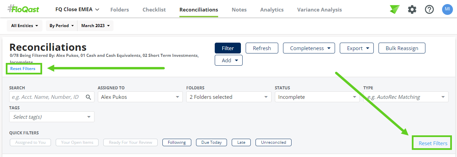Open the help question mark icon
The width and height of the screenshot is (457, 157).
point(429,9)
